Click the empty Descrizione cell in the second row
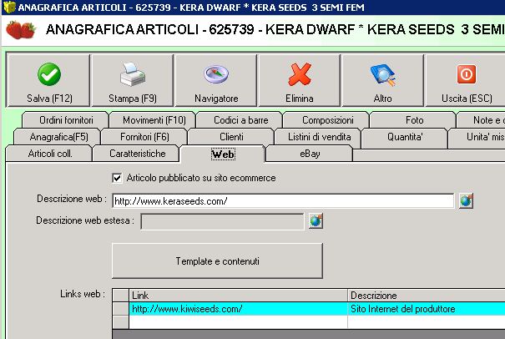The height and width of the screenshot is (339, 505). coord(427,322)
